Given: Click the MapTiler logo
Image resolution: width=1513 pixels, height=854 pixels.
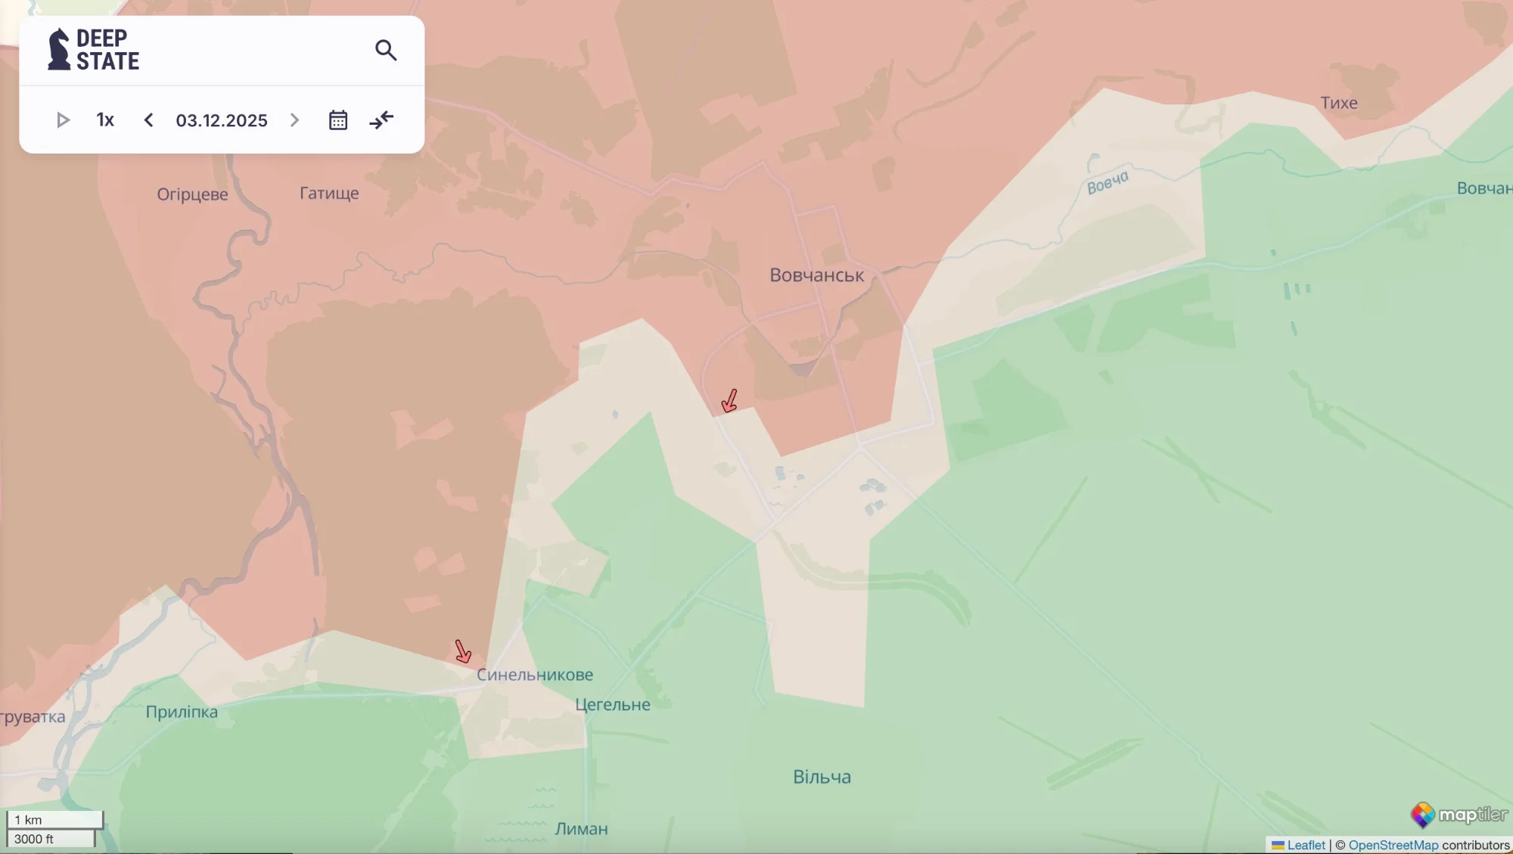Looking at the screenshot, I should (1459, 815).
